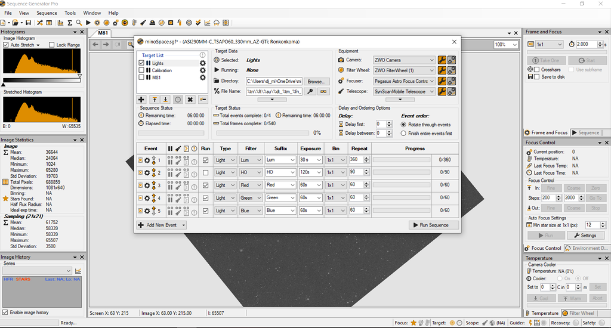Click the file name pattern key icon
611x328 pixels.
pyautogui.click(x=310, y=92)
